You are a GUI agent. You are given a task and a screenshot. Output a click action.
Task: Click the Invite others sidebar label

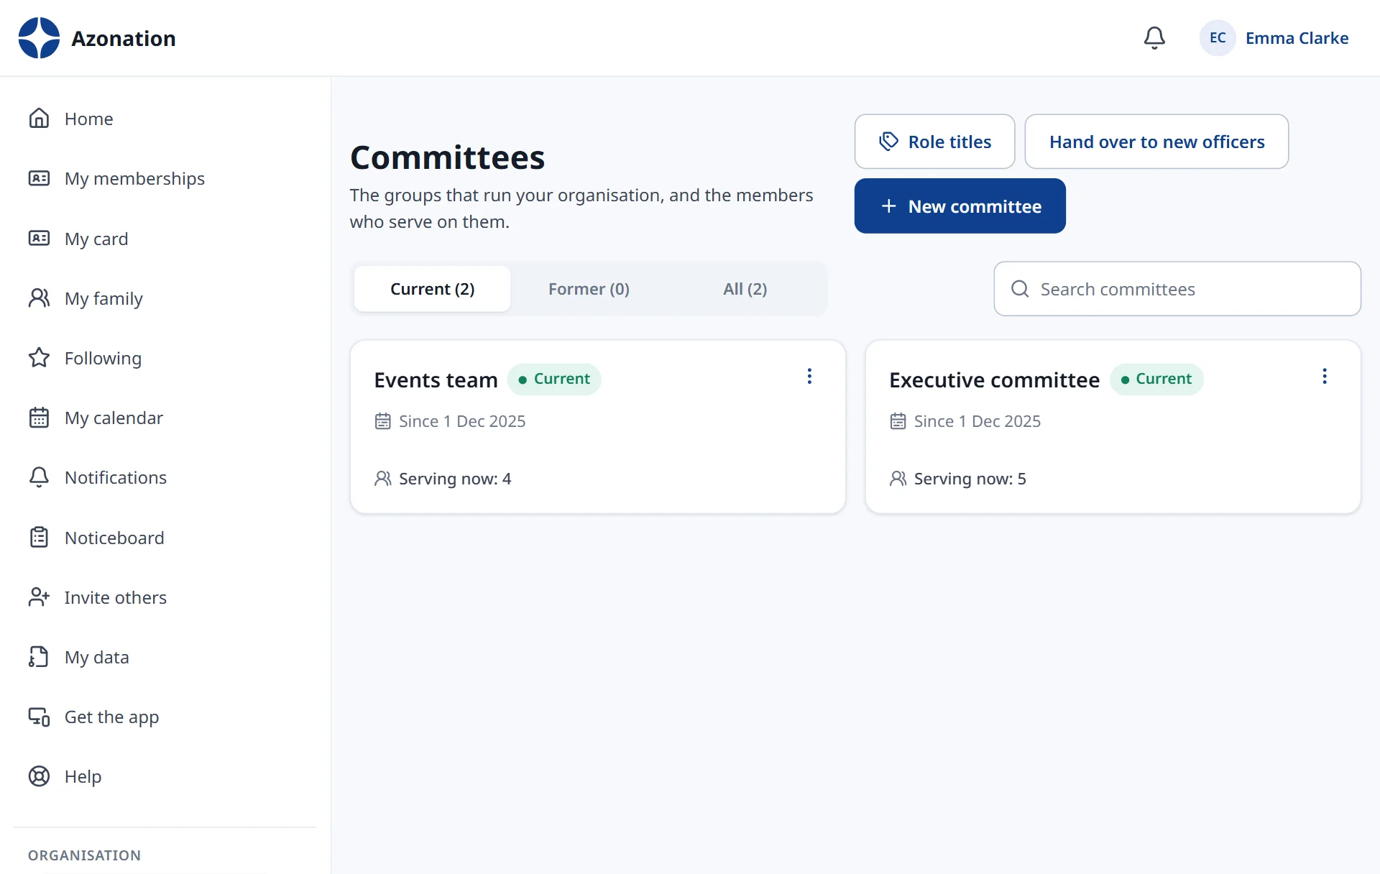tap(115, 597)
